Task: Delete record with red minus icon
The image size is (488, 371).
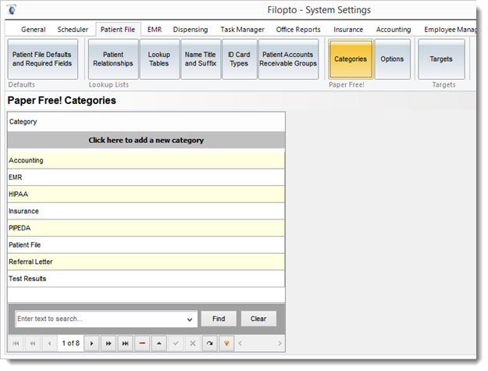Action: (142, 344)
